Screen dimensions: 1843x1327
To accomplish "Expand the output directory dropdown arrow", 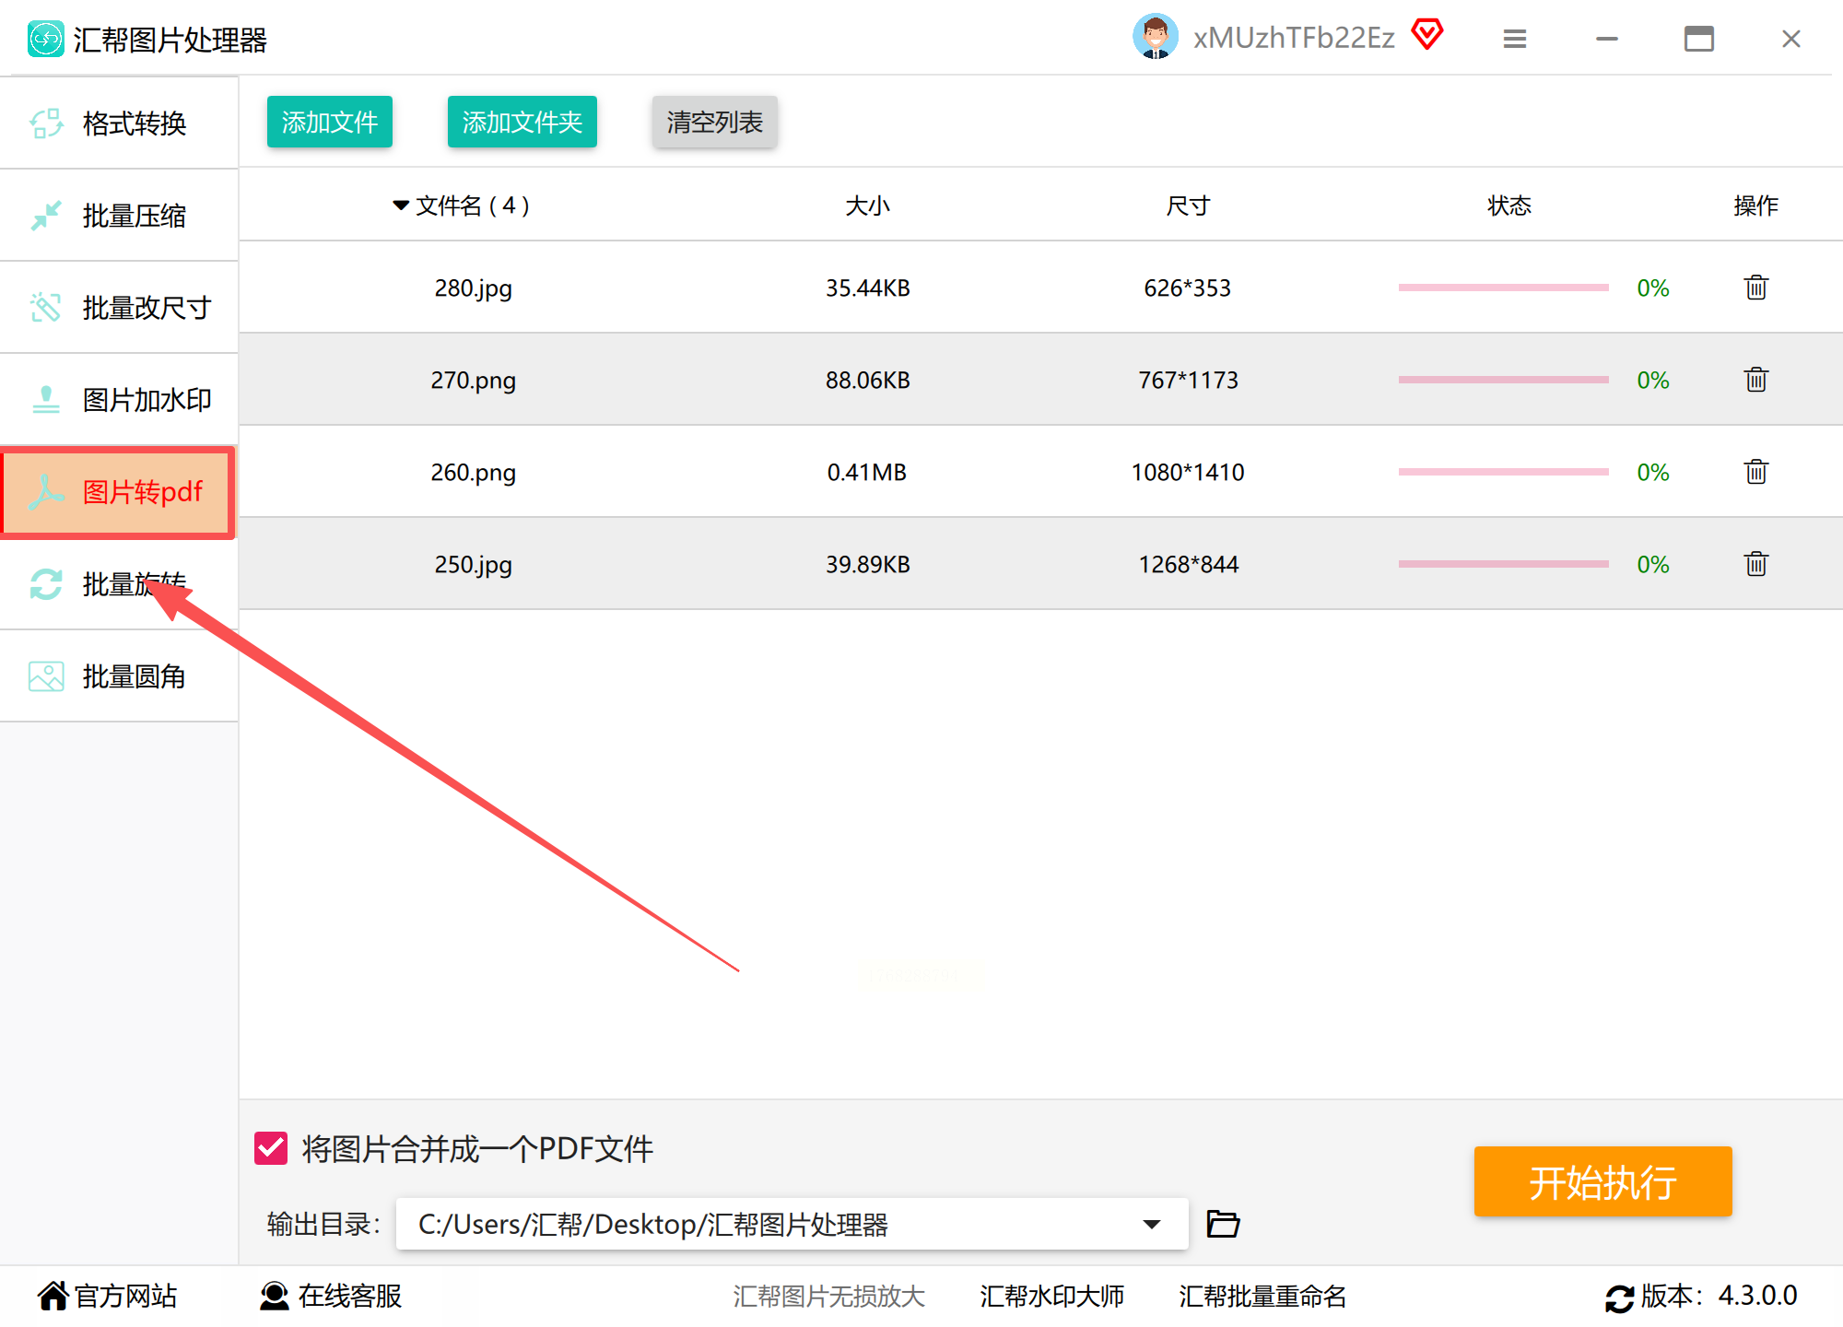I will pos(1152,1224).
